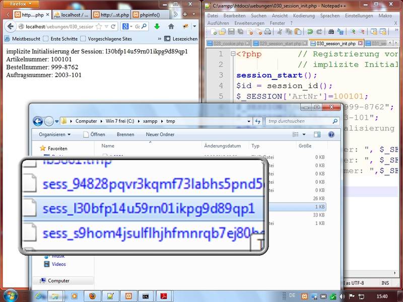Switch to the 028_cookie.php tab
Image resolution: width=403 pixels, height=302 pixels.
coord(228,43)
